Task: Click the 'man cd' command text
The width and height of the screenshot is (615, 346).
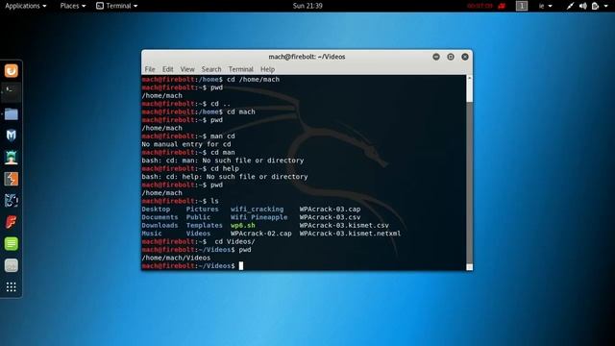Action: coord(223,136)
